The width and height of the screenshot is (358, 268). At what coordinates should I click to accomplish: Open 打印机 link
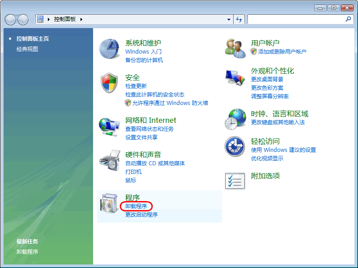[133, 172]
